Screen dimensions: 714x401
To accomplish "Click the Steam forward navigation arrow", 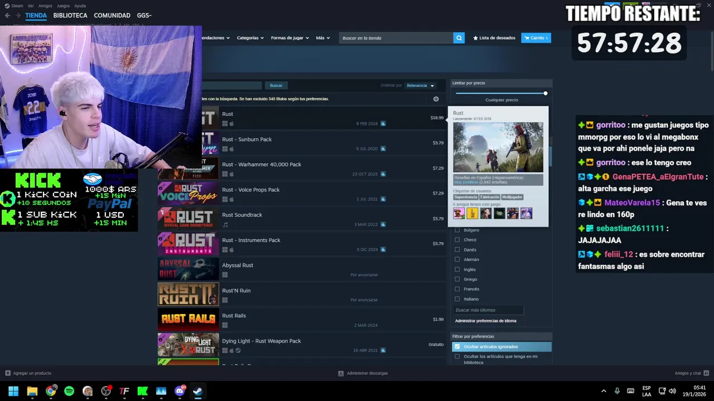I will tap(18, 16).
